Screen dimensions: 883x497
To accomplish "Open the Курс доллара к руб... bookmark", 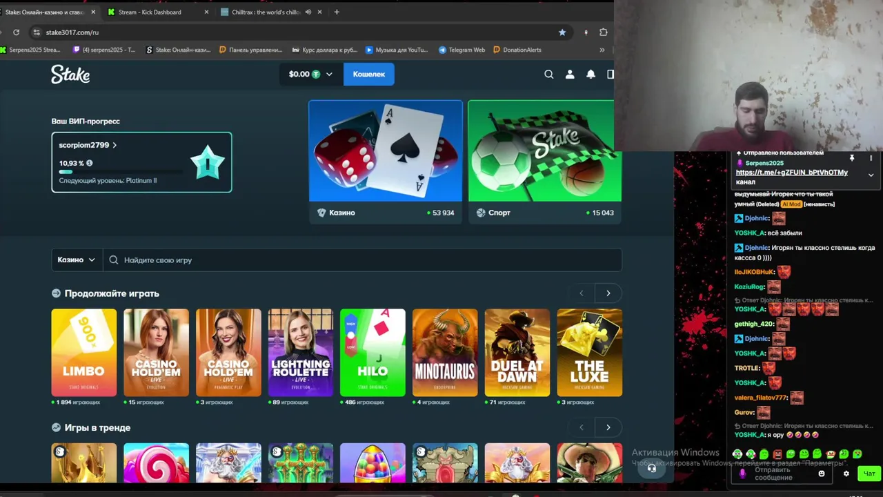I will (325, 50).
